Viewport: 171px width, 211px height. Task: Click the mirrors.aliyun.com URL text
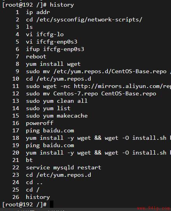122,86
